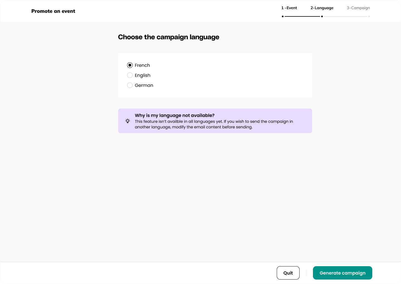
Task: Jump to the 3-Campaign step
Action: [358, 8]
